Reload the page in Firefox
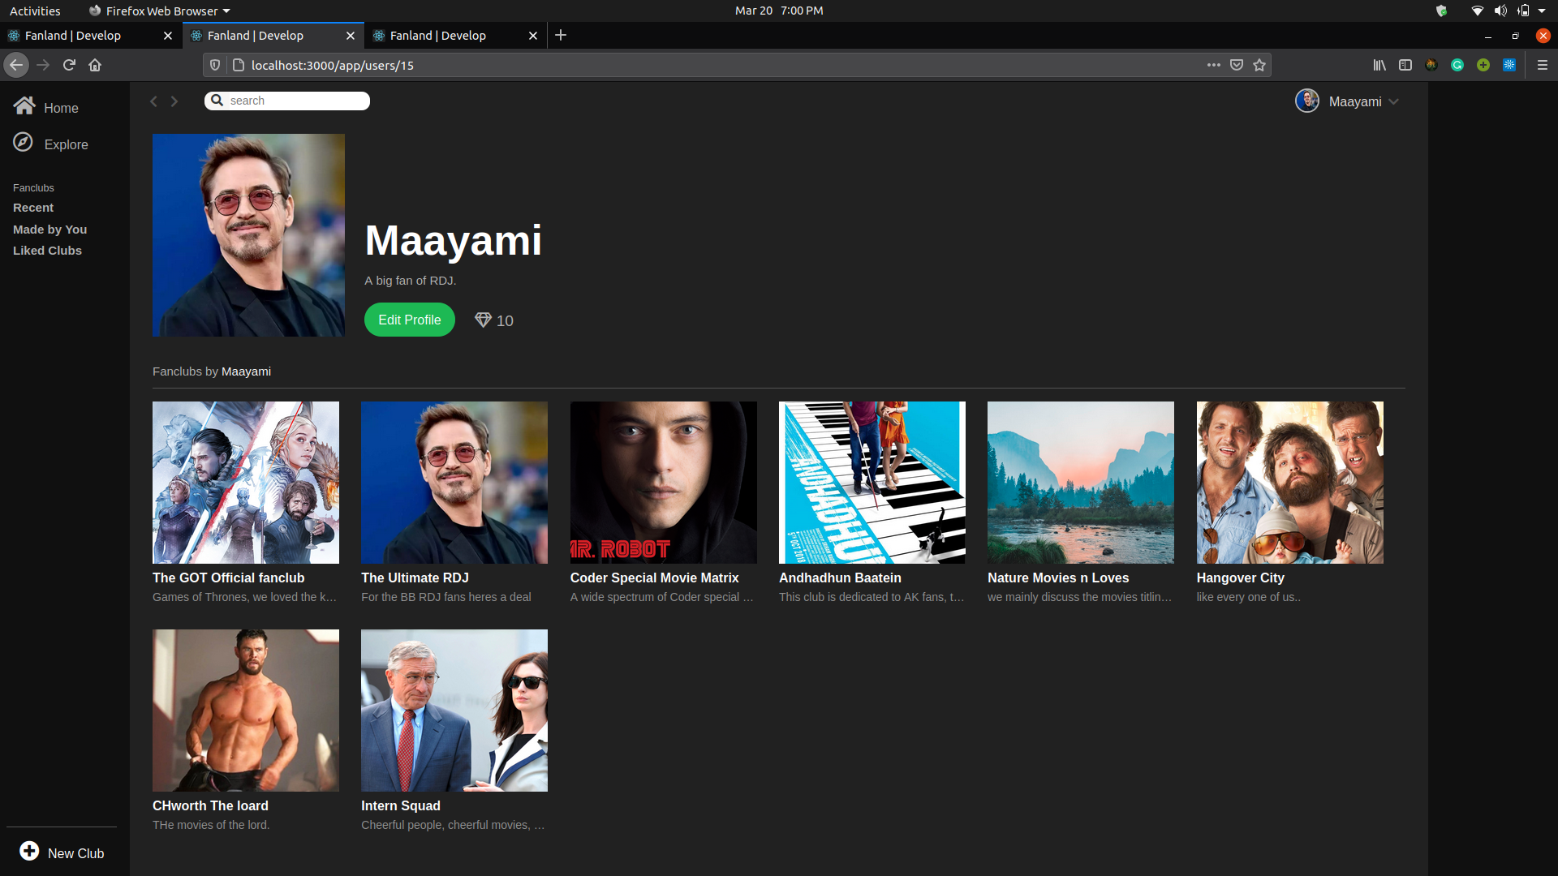 (69, 65)
